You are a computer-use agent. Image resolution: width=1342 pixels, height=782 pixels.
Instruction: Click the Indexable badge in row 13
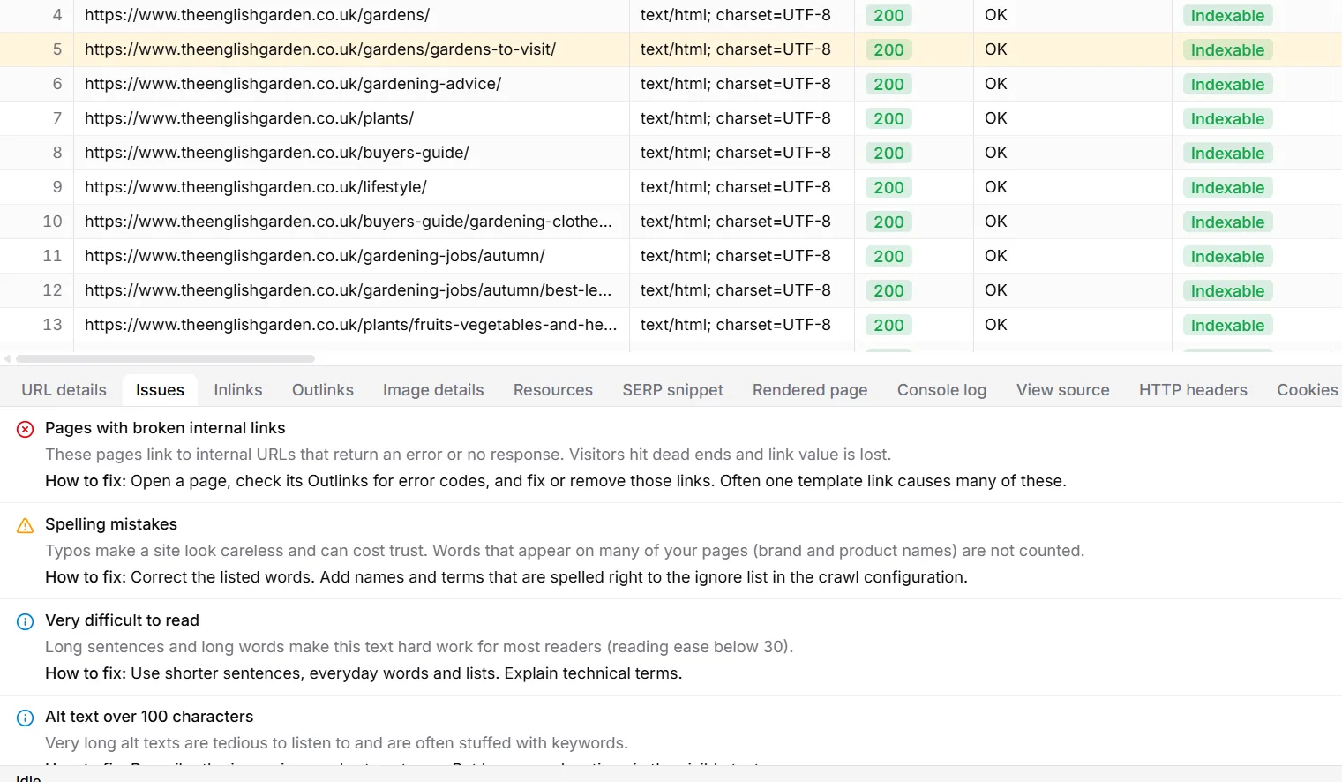(x=1227, y=326)
